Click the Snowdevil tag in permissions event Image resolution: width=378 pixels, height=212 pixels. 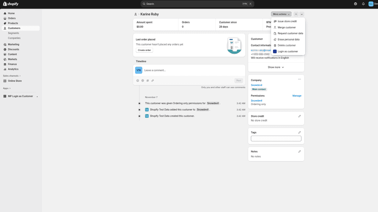point(213,103)
